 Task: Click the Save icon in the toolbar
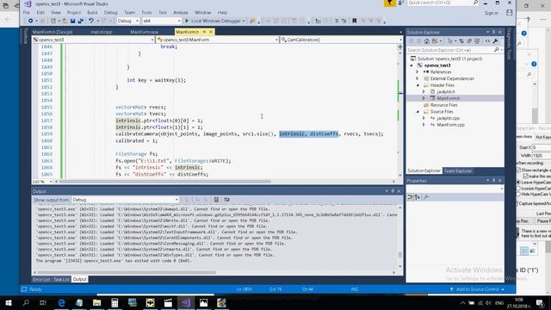72,21
